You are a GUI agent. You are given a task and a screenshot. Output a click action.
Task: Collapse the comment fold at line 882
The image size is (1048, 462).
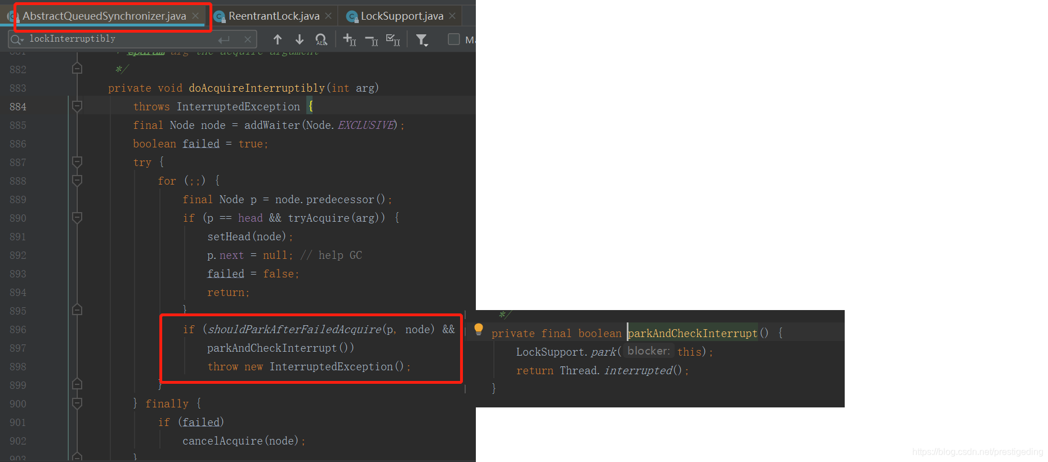pos(77,69)
